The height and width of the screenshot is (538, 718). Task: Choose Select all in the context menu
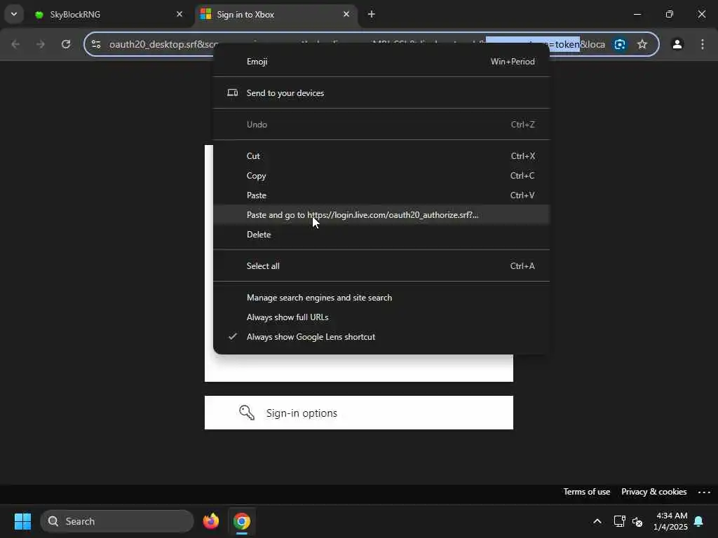(x=381, y=265)
